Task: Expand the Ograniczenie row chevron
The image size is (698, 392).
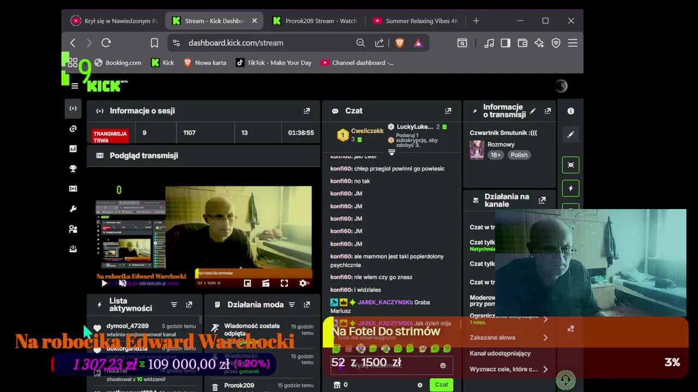Action: [545, 319]
